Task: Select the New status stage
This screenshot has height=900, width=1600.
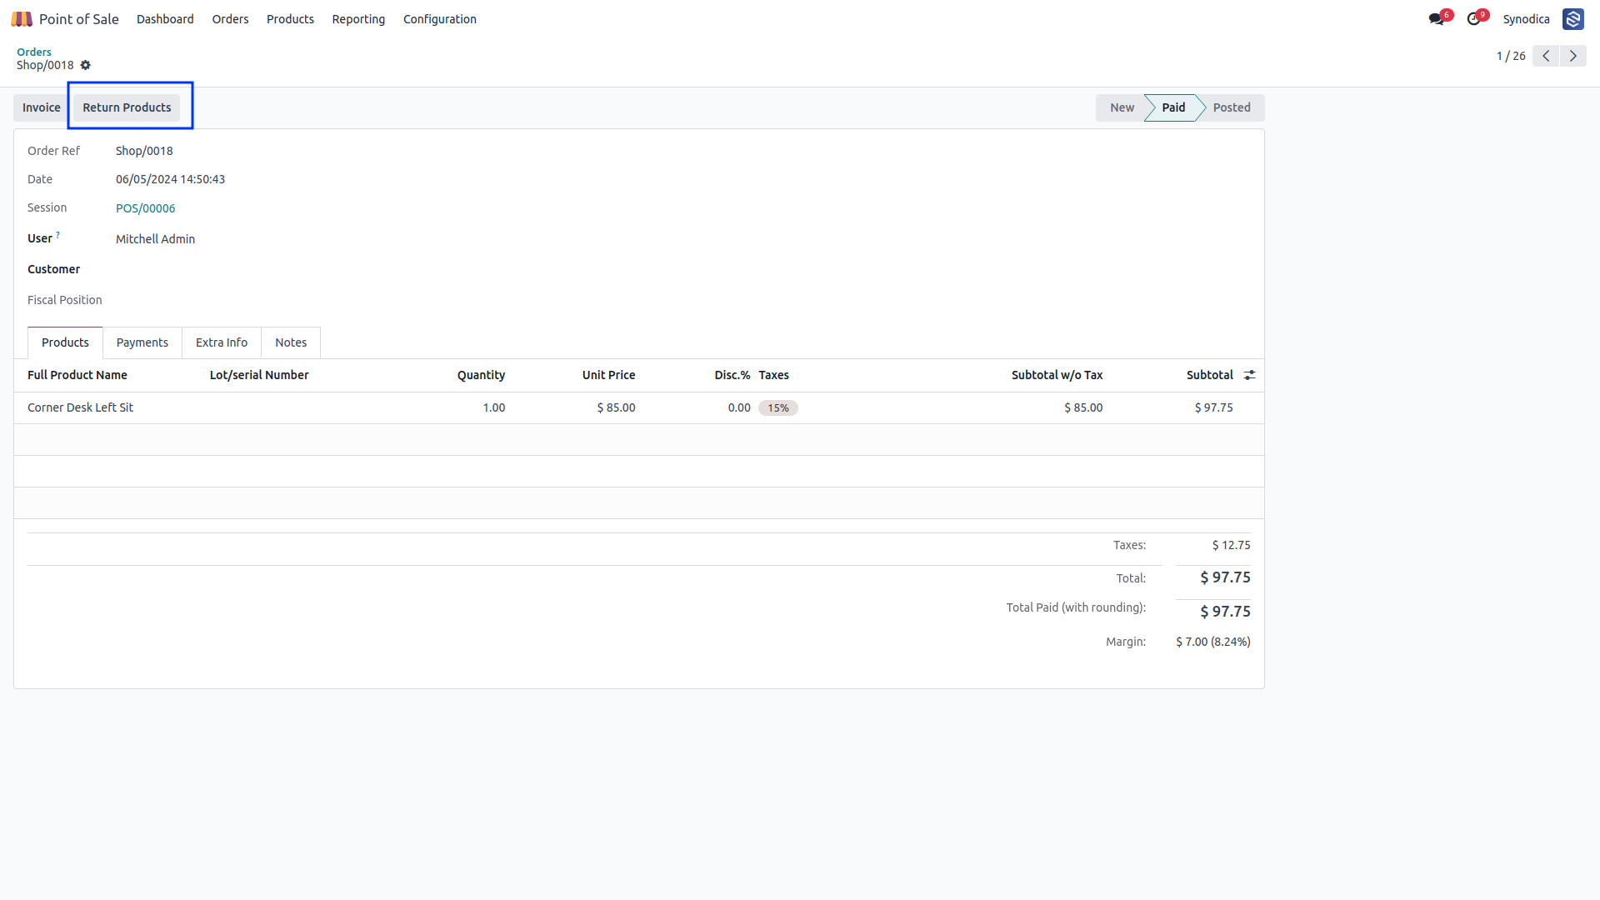Action: 1122,107
